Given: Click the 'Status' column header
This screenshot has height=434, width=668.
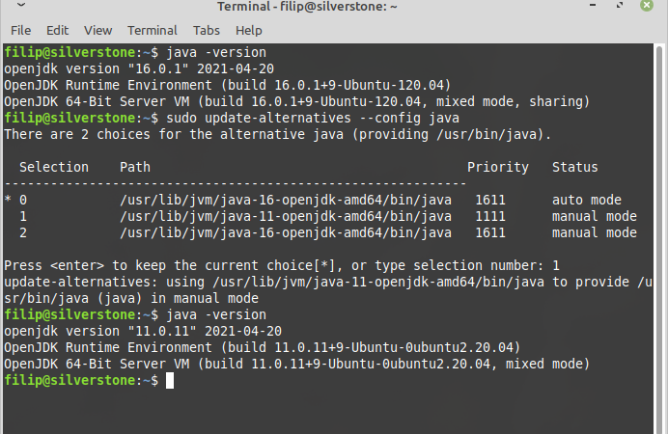Looking at the screenshot, I should coord(574,167).
